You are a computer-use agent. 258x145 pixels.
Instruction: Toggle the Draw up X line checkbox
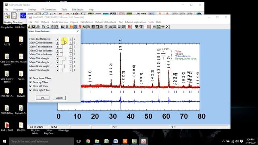pyautogui.click(x=31, y=82)
